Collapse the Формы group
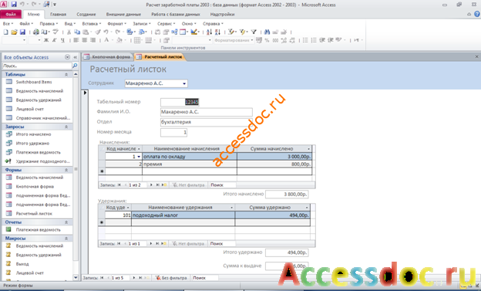481x291 pixels. click(x=66, y=170)
